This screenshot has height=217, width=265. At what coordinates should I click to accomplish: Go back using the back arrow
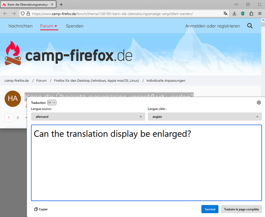[5, 14]
